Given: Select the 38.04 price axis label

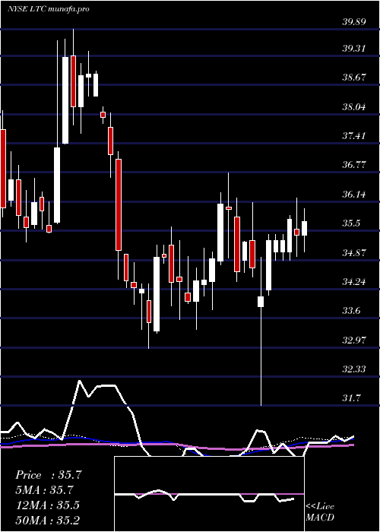Looking at the screenshot, I should pyautogui.click(x=354, y=107).
